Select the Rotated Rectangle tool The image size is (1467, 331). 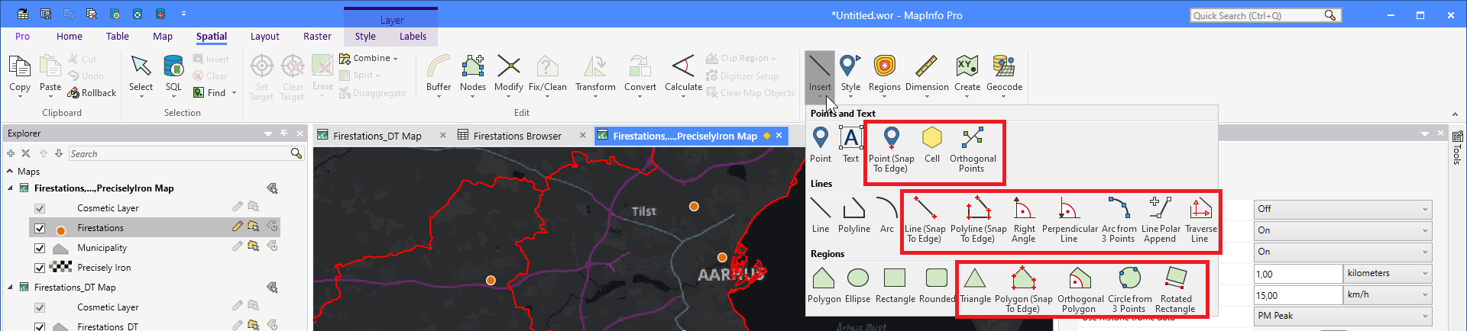tap(1176, 290)
